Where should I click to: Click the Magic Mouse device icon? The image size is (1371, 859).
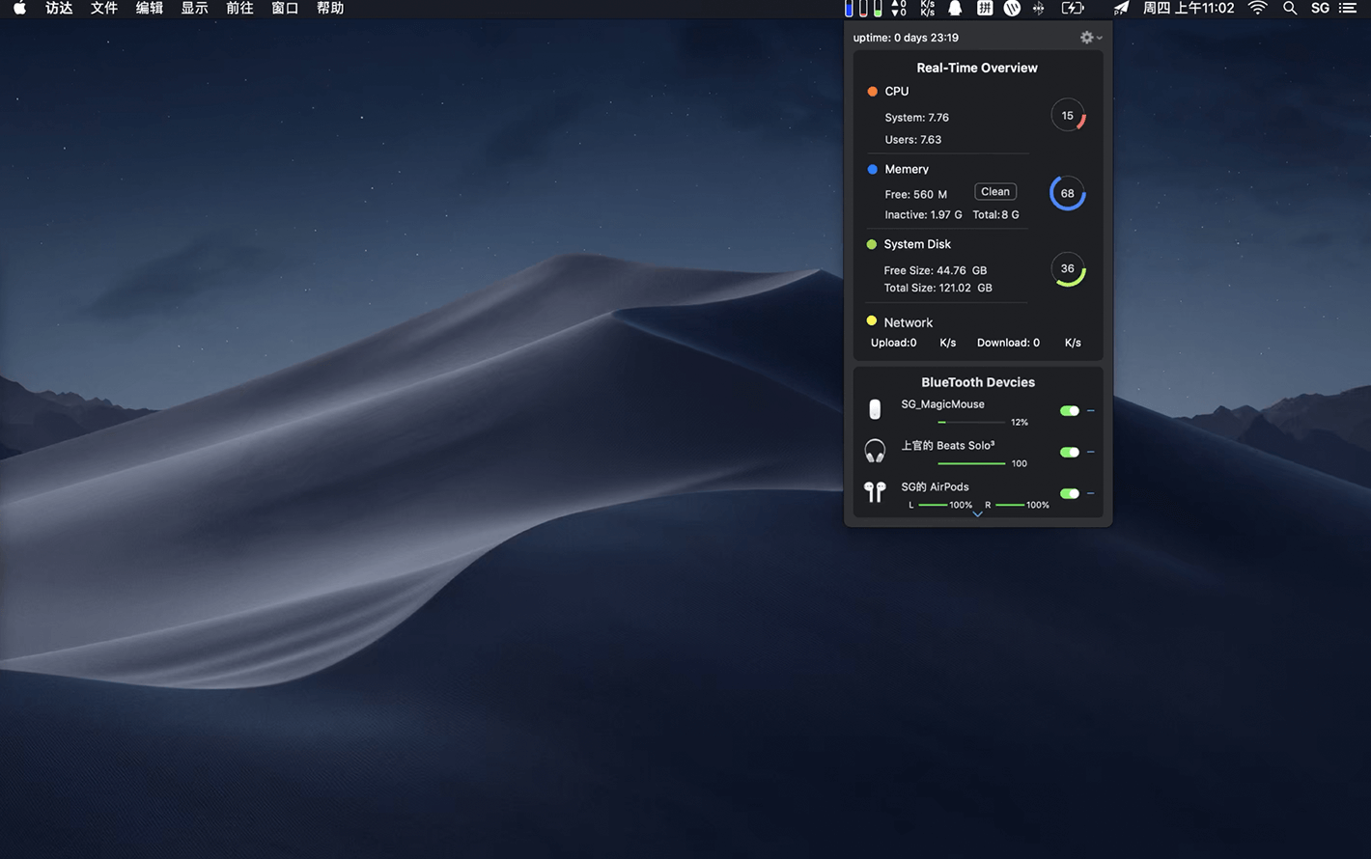tap(875, 410)
